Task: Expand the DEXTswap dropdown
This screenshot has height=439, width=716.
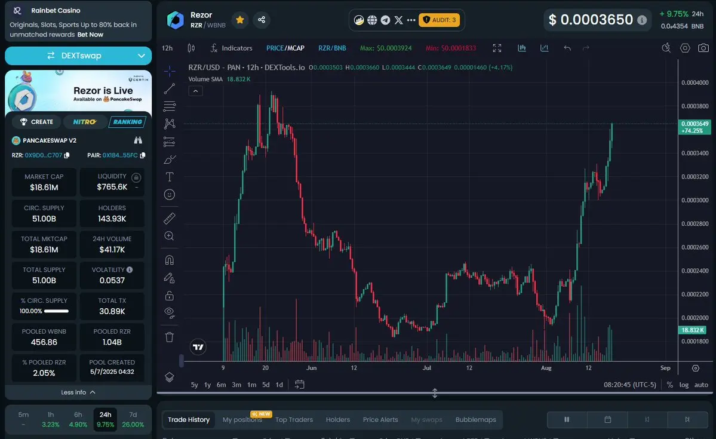Action: click(x=142, y=56)
